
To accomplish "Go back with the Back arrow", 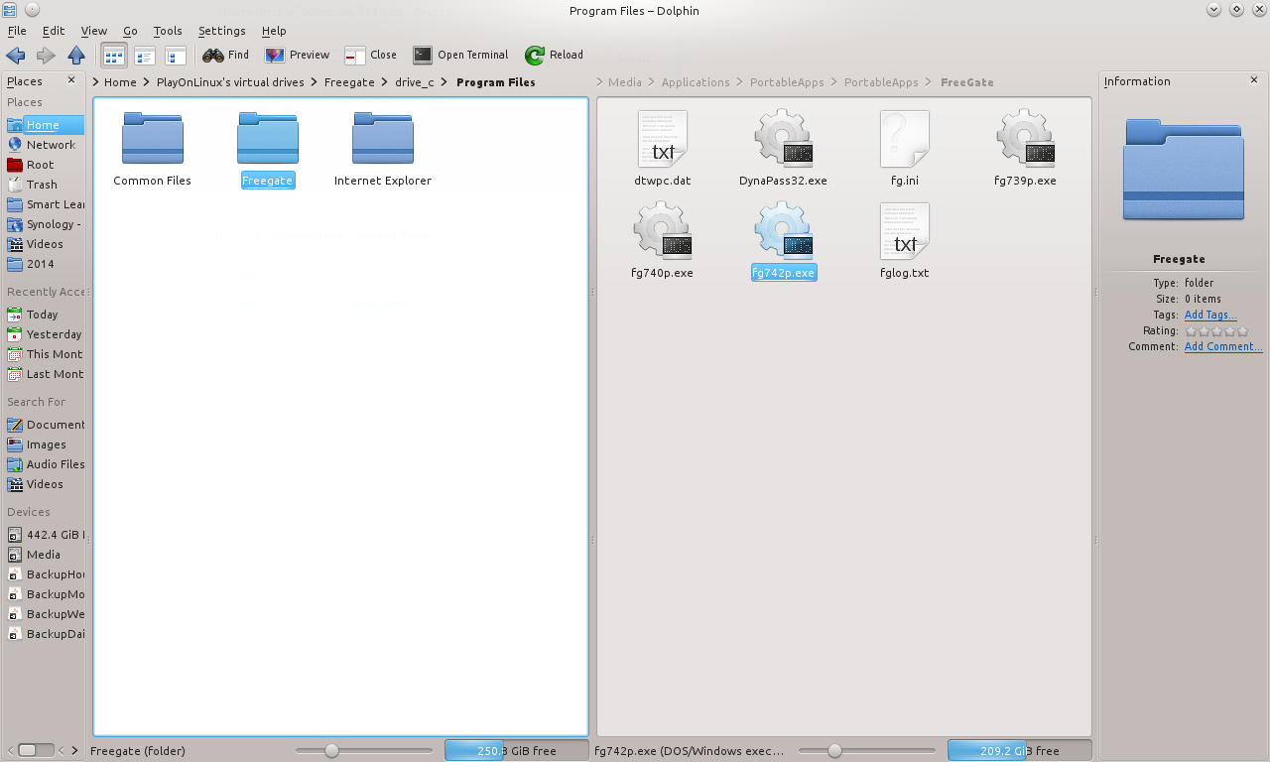I will [16, 56].
